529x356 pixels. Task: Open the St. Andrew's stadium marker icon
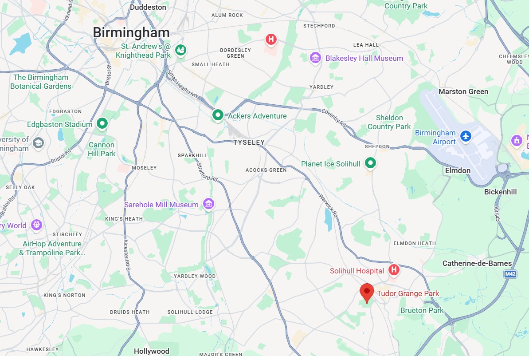point(181,51)
